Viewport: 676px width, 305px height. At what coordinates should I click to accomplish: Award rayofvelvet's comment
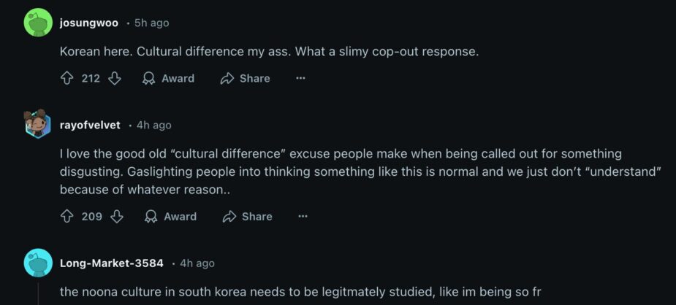[170, 216]
